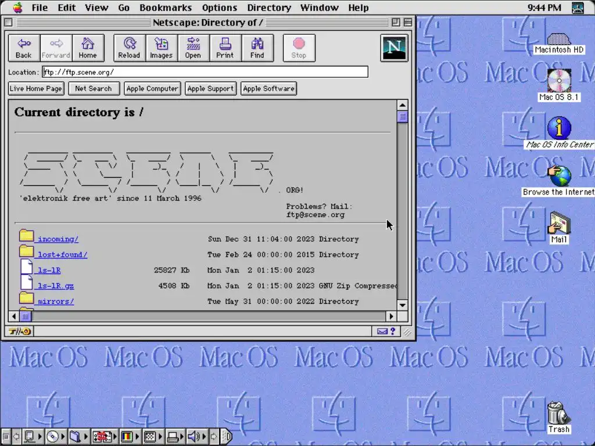Click the Back toolbar button
The image size is (595, 446).
(24, 48)
